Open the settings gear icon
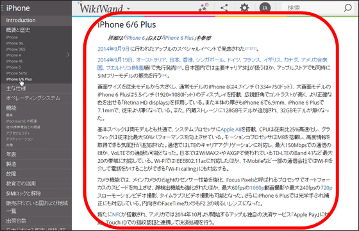359x231 pixels. [x=244, y=8]
